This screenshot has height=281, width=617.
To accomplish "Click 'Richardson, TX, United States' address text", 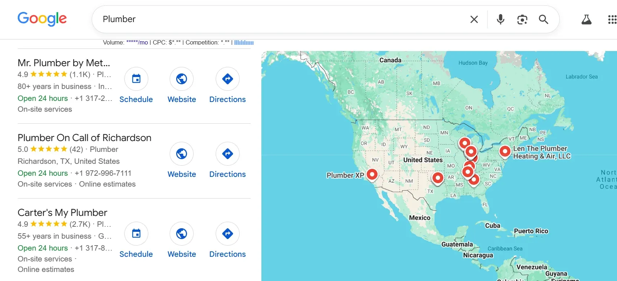I will click(69, 161).
